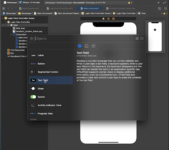
Task: Collapse the Login View Controller Scene
Action: coord(3,18)
